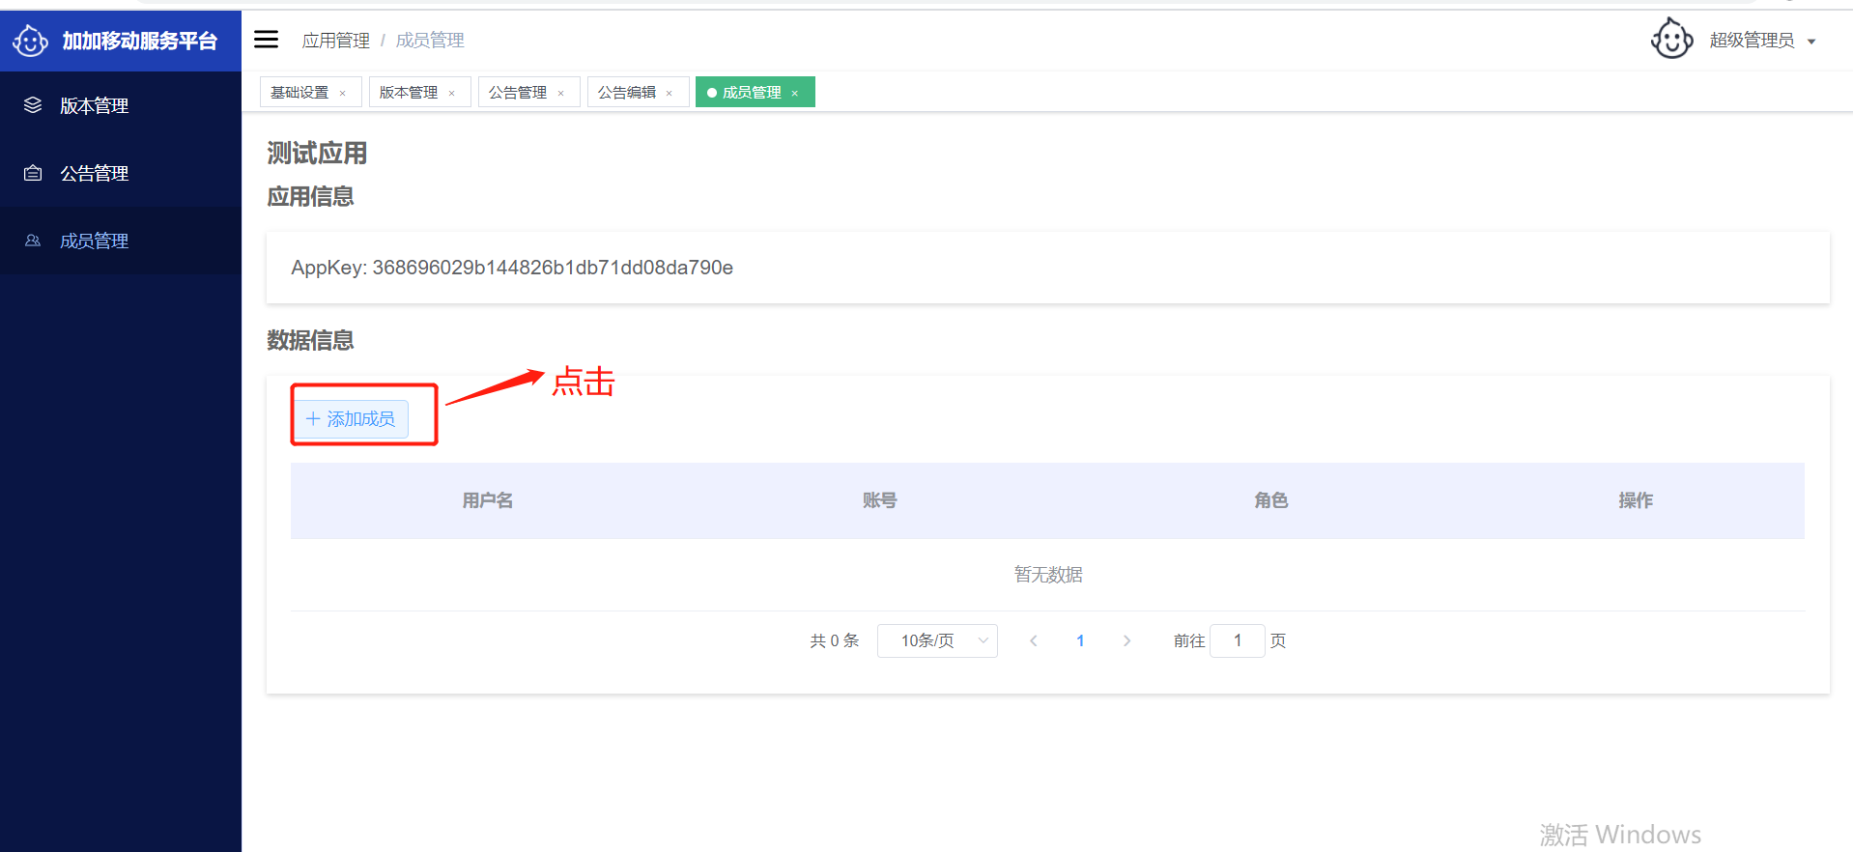The height and width of the screenshot is (852, 1853).
Task: Expand the 10条/页 page size dropdown
Action: point(936,640)
